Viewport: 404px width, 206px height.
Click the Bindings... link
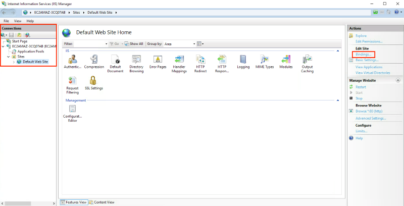(x=364, y=54)
